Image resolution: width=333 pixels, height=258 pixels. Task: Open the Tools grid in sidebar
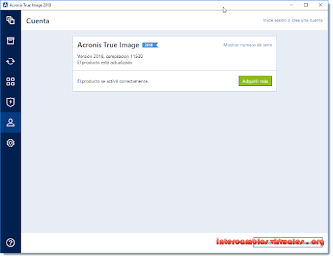pyautogui.click(x=11, y=81)
